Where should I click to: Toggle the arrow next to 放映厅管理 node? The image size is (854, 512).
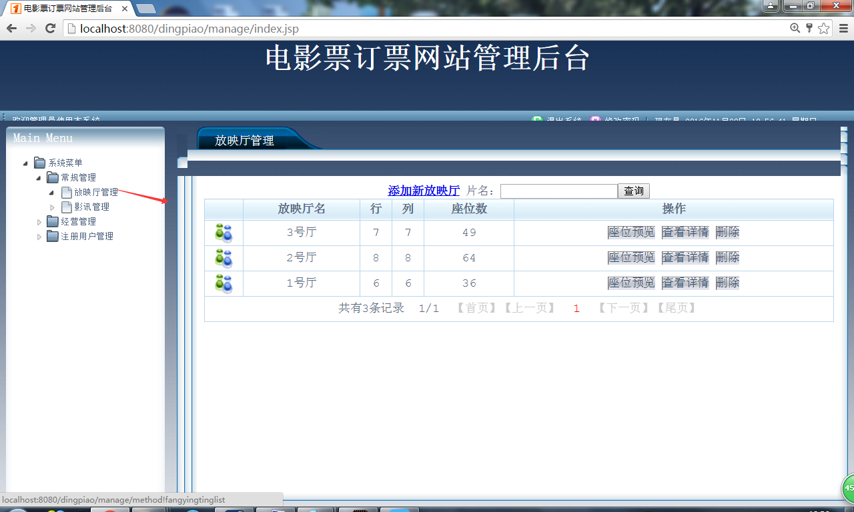point(52,193)
